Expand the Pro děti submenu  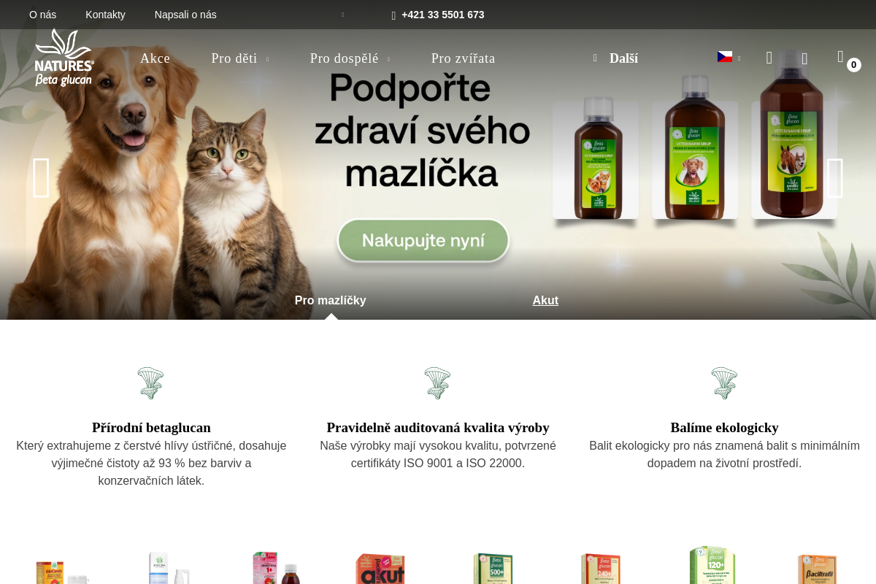(x=240, y=58)
